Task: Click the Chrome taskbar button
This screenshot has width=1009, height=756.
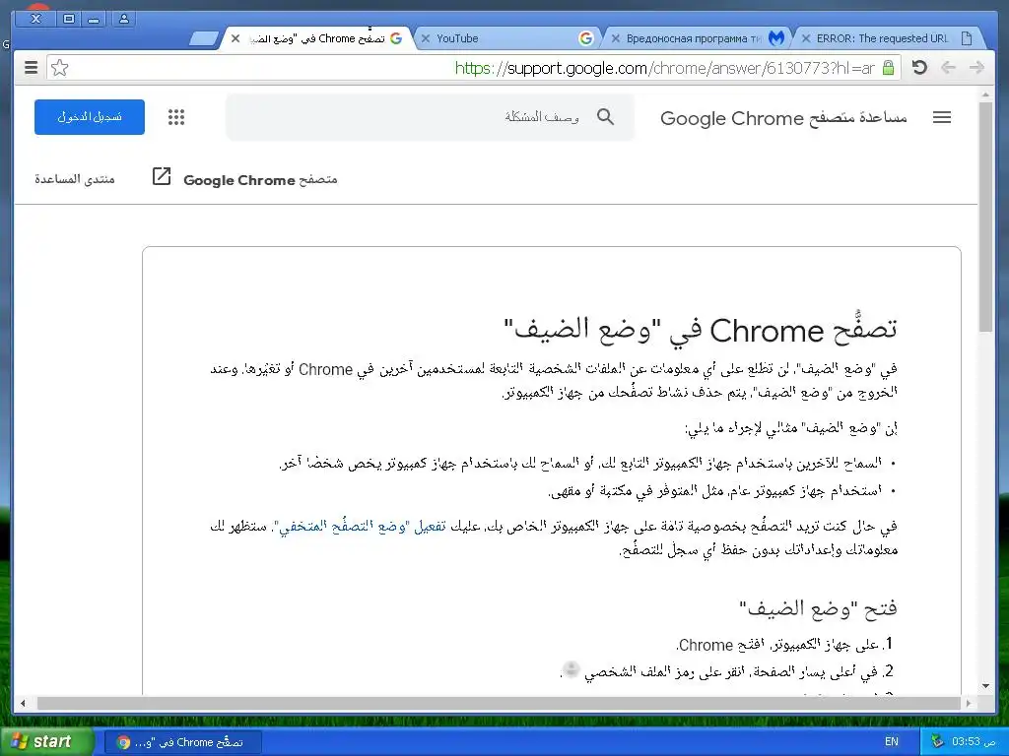Action: [182, 742]
